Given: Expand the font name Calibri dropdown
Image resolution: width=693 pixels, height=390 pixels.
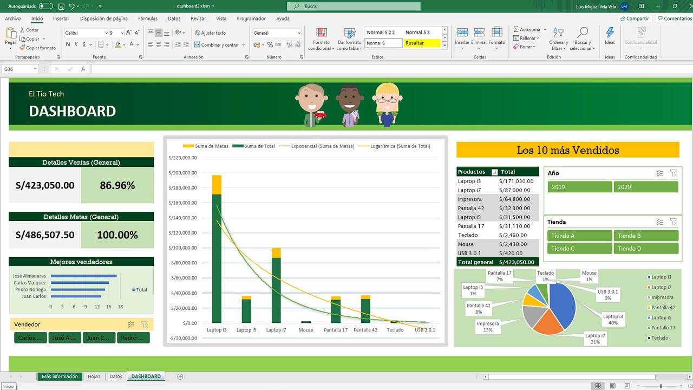Looking at the screenshot, I should pos(106,33).
